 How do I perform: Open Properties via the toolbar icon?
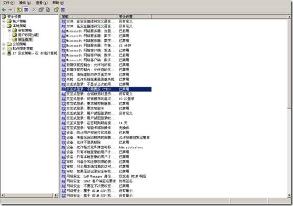(x=41, y=9)
